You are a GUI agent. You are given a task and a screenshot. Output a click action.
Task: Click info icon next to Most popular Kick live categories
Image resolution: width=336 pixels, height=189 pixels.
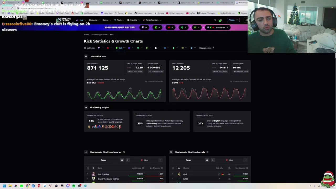pos(124,152)
